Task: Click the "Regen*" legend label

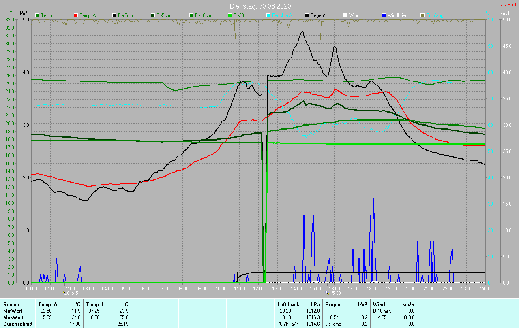Action: click(318, 15)
